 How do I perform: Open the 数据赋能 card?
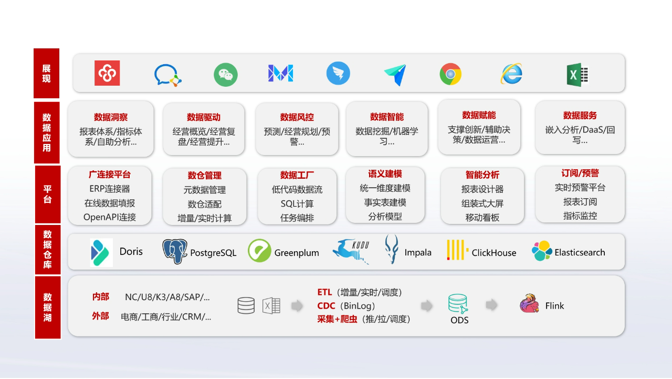click(x=479, y=127)
